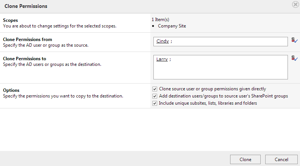Cancel the clone permissions operation
Screen dimensions: 300x166
coord(281,160)
